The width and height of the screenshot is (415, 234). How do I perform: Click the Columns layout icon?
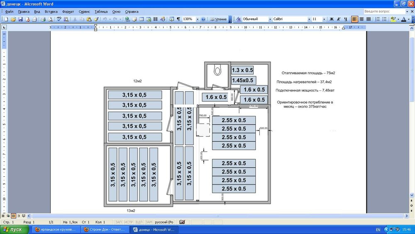[156, 19]
